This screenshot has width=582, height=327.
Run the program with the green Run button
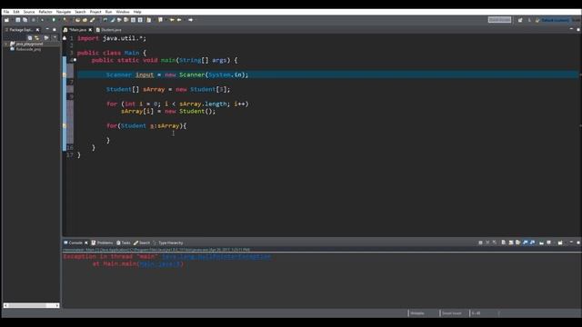(54, 20)
